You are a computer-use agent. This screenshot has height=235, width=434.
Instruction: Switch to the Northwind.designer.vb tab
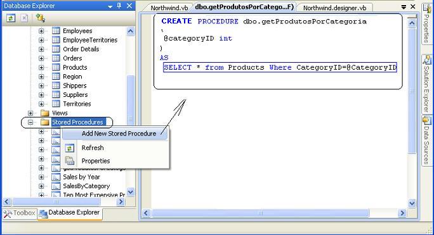coord(334,8)
